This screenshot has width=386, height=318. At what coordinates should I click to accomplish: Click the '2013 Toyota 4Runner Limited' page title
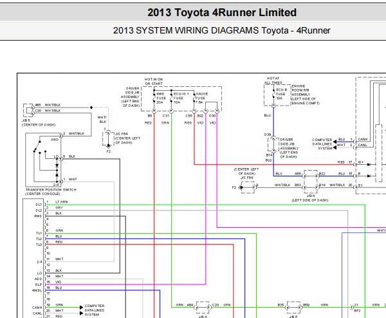pos(222,13)
